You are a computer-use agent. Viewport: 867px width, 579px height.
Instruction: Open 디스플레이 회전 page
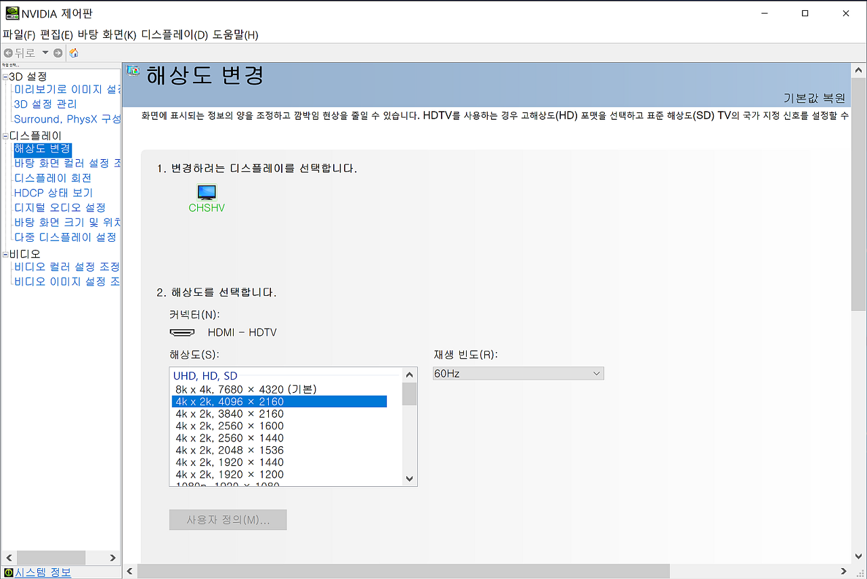53,178
